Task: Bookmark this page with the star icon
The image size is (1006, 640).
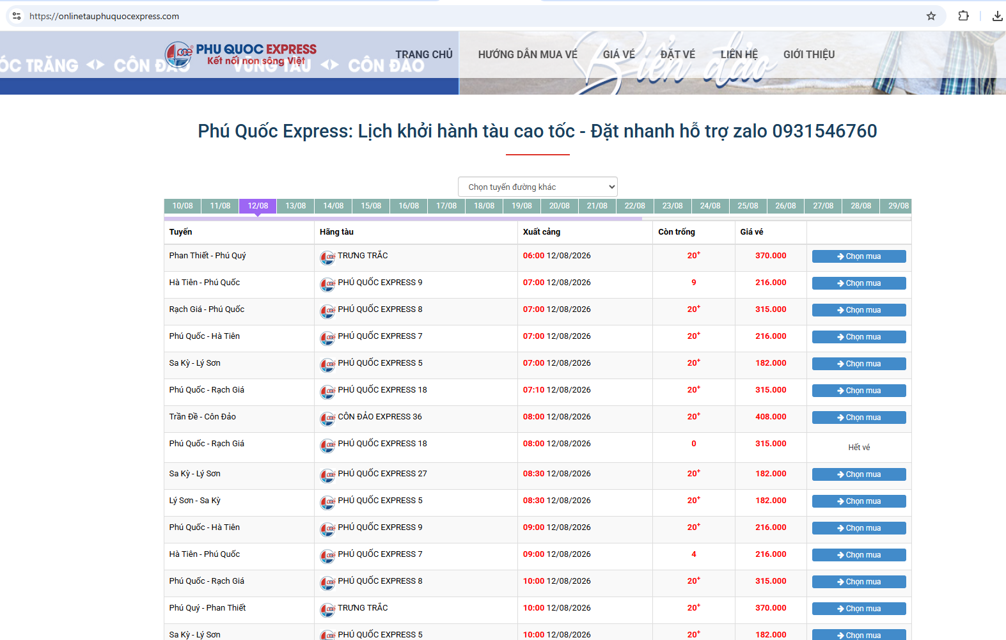Action: 931,16
